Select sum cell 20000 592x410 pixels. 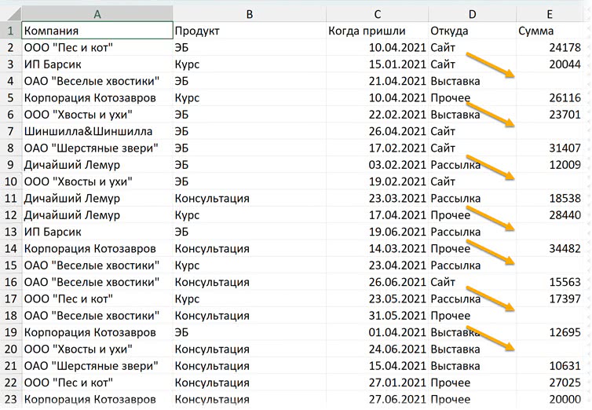[550, 400]
